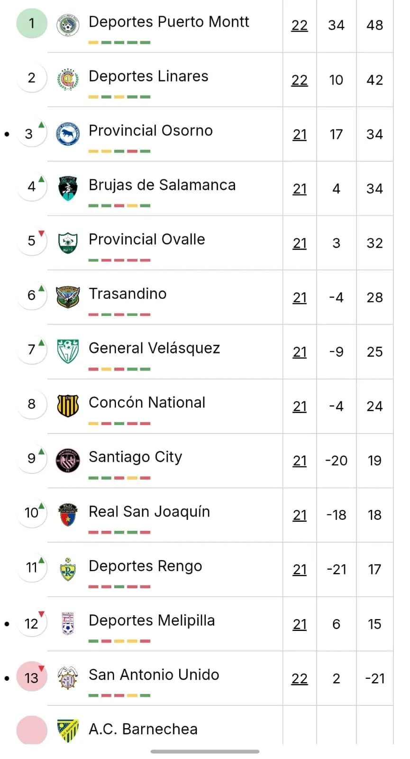This screenshot has height=759, width=410.
Task: Click the Santiago City round crest
Action: click(68, 460)
